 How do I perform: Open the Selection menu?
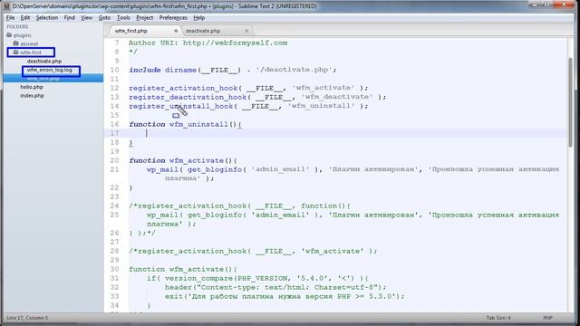pos(47,18)
